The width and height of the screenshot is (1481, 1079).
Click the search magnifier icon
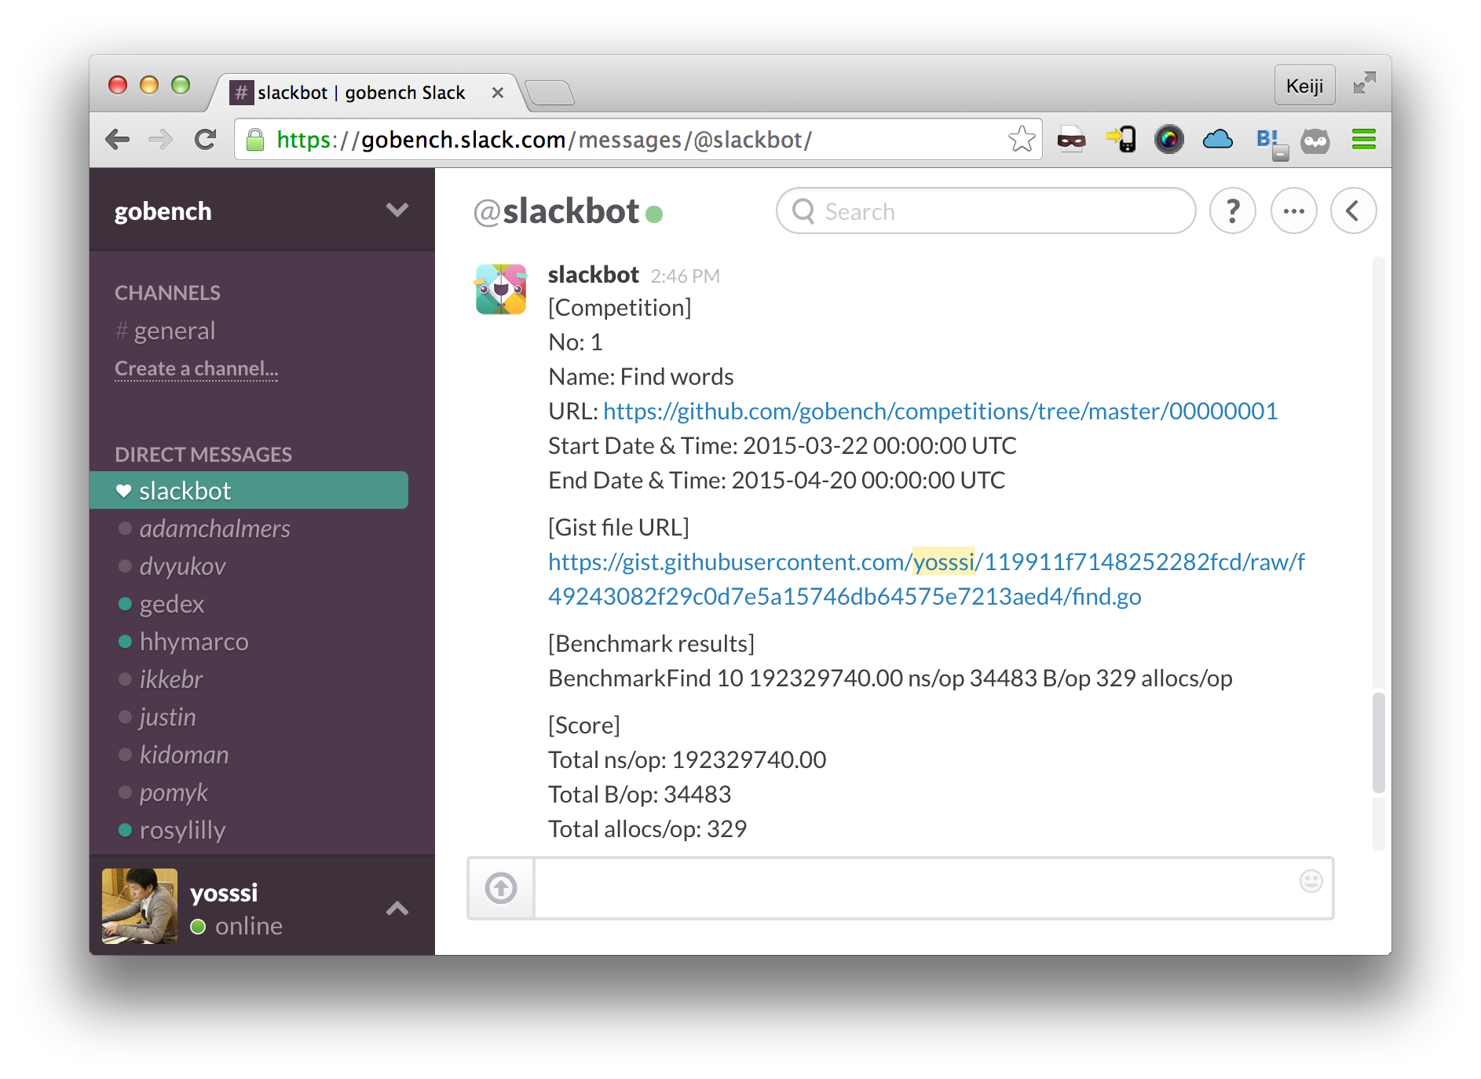[803, 210]
